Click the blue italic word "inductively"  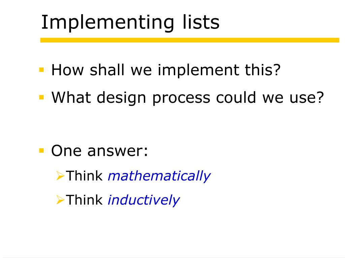click(144, 200)
